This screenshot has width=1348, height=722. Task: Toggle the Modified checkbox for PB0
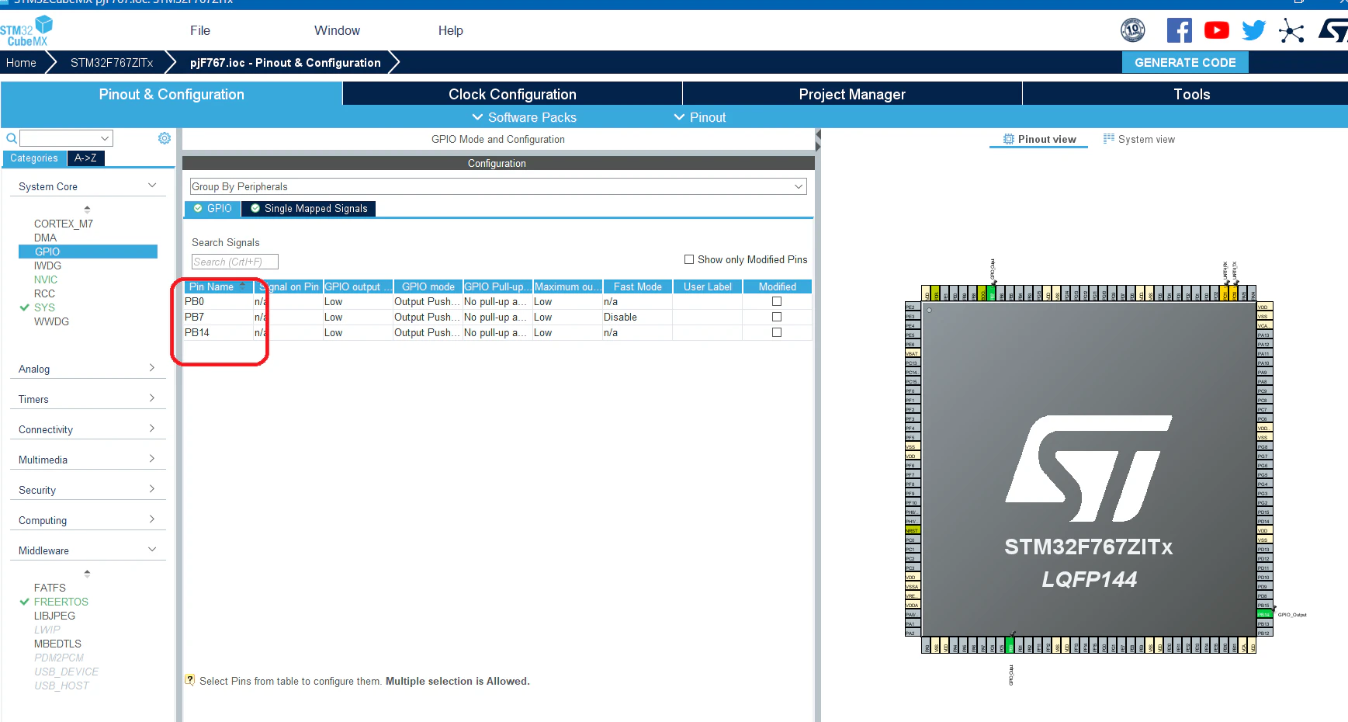click(x=777, y=301)
